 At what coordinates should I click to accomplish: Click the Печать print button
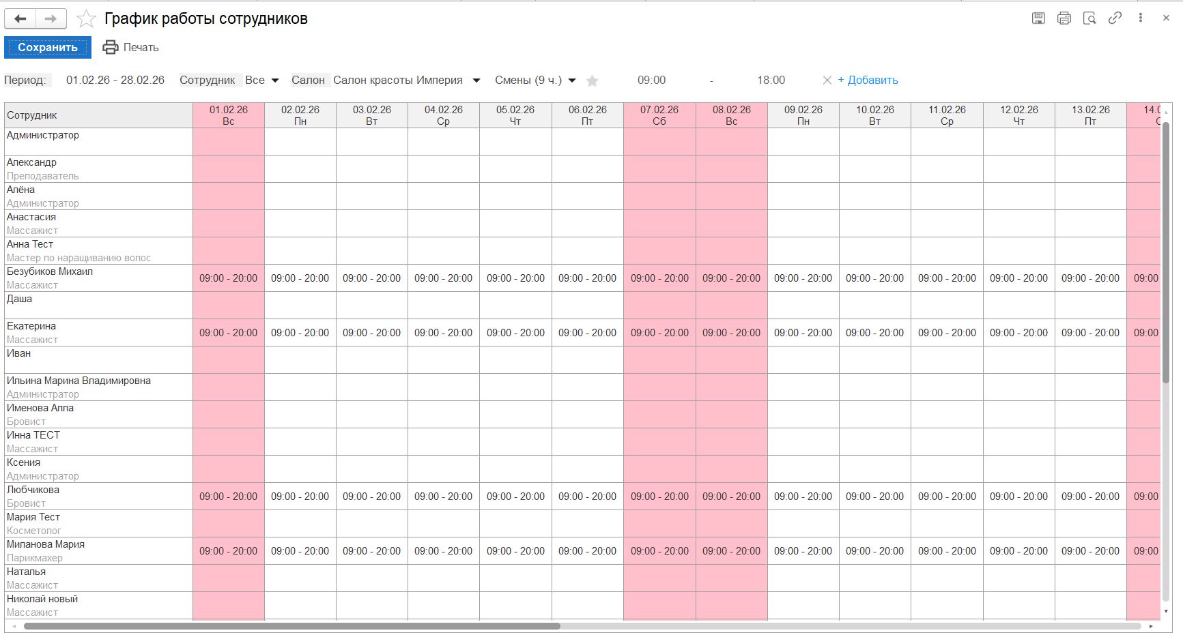pyautogui.click(x=130, y=47)
